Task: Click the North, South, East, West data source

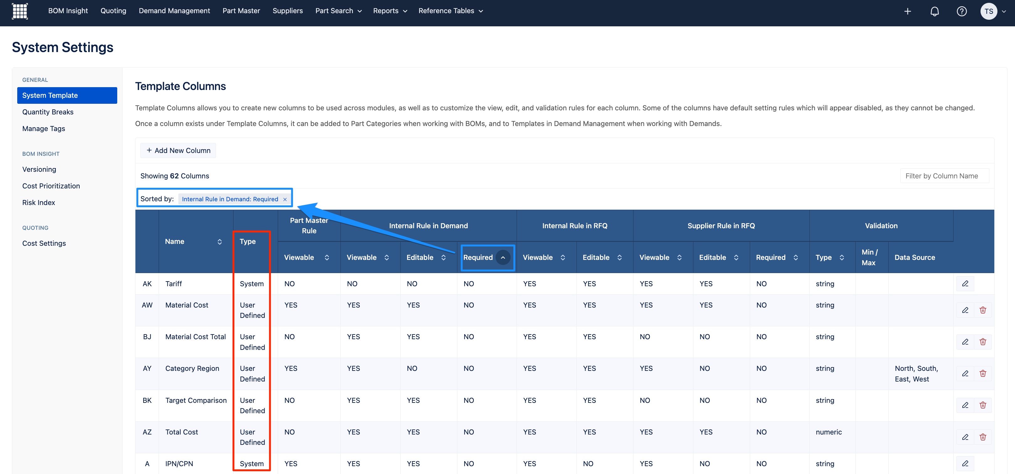Action: click(916, 374)
